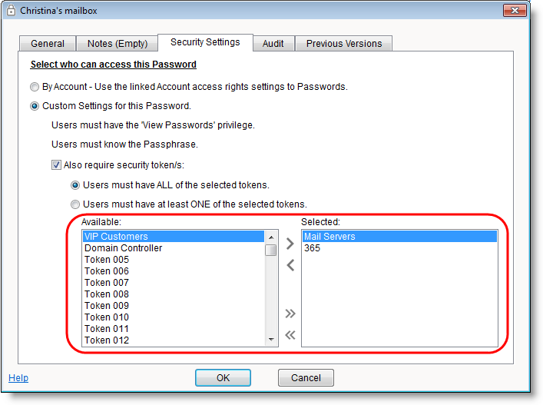The image size is (543, 405).
Task: Remove all tokens with double left arrow
Action: 290,334
